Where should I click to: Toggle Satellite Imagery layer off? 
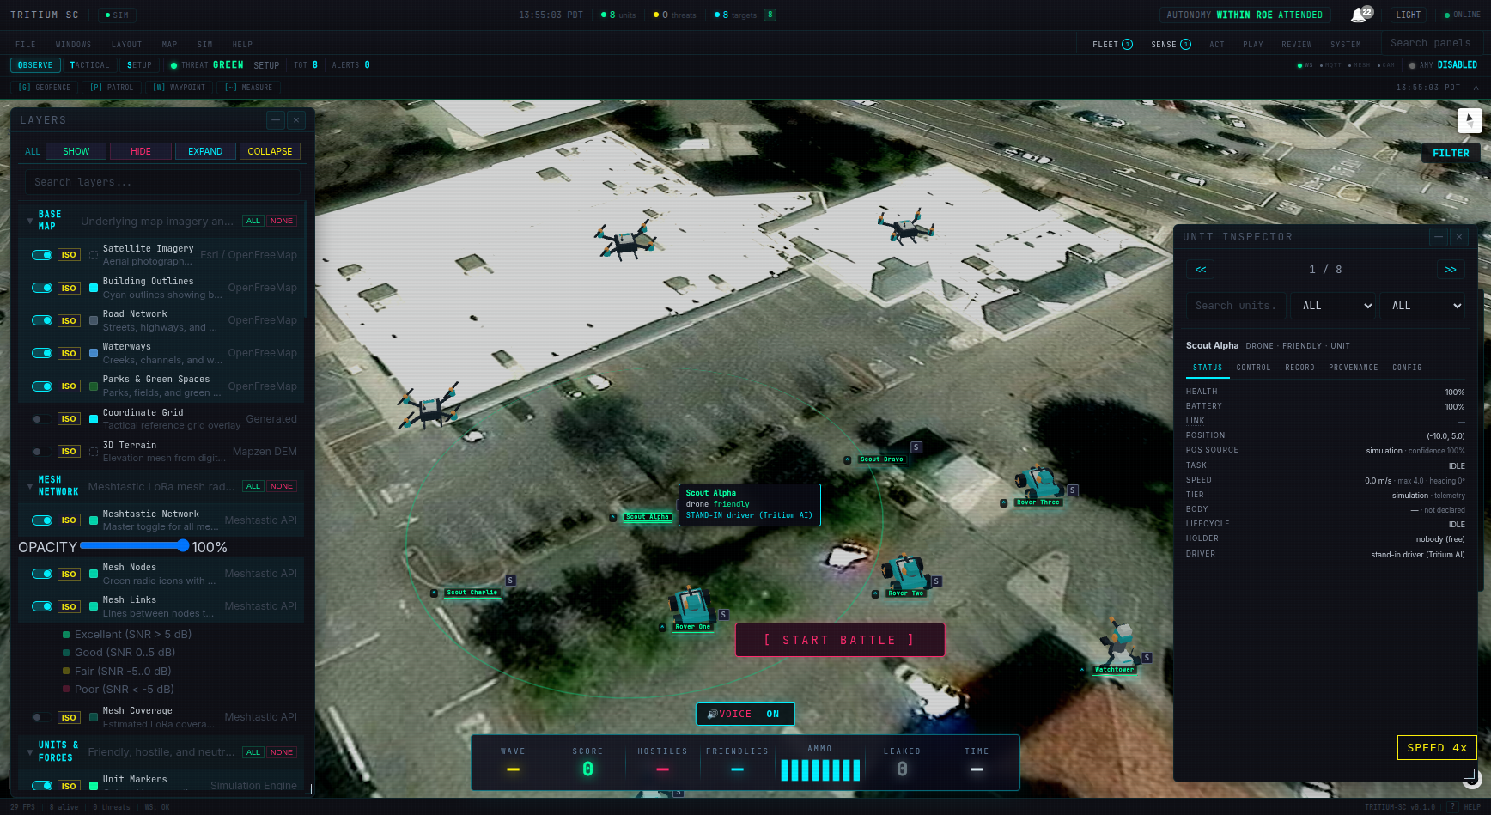[x=42, y=255]
